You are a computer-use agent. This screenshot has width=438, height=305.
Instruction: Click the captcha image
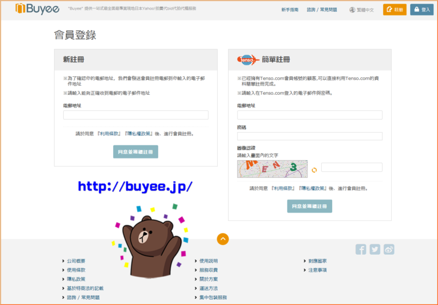point(273,169)
